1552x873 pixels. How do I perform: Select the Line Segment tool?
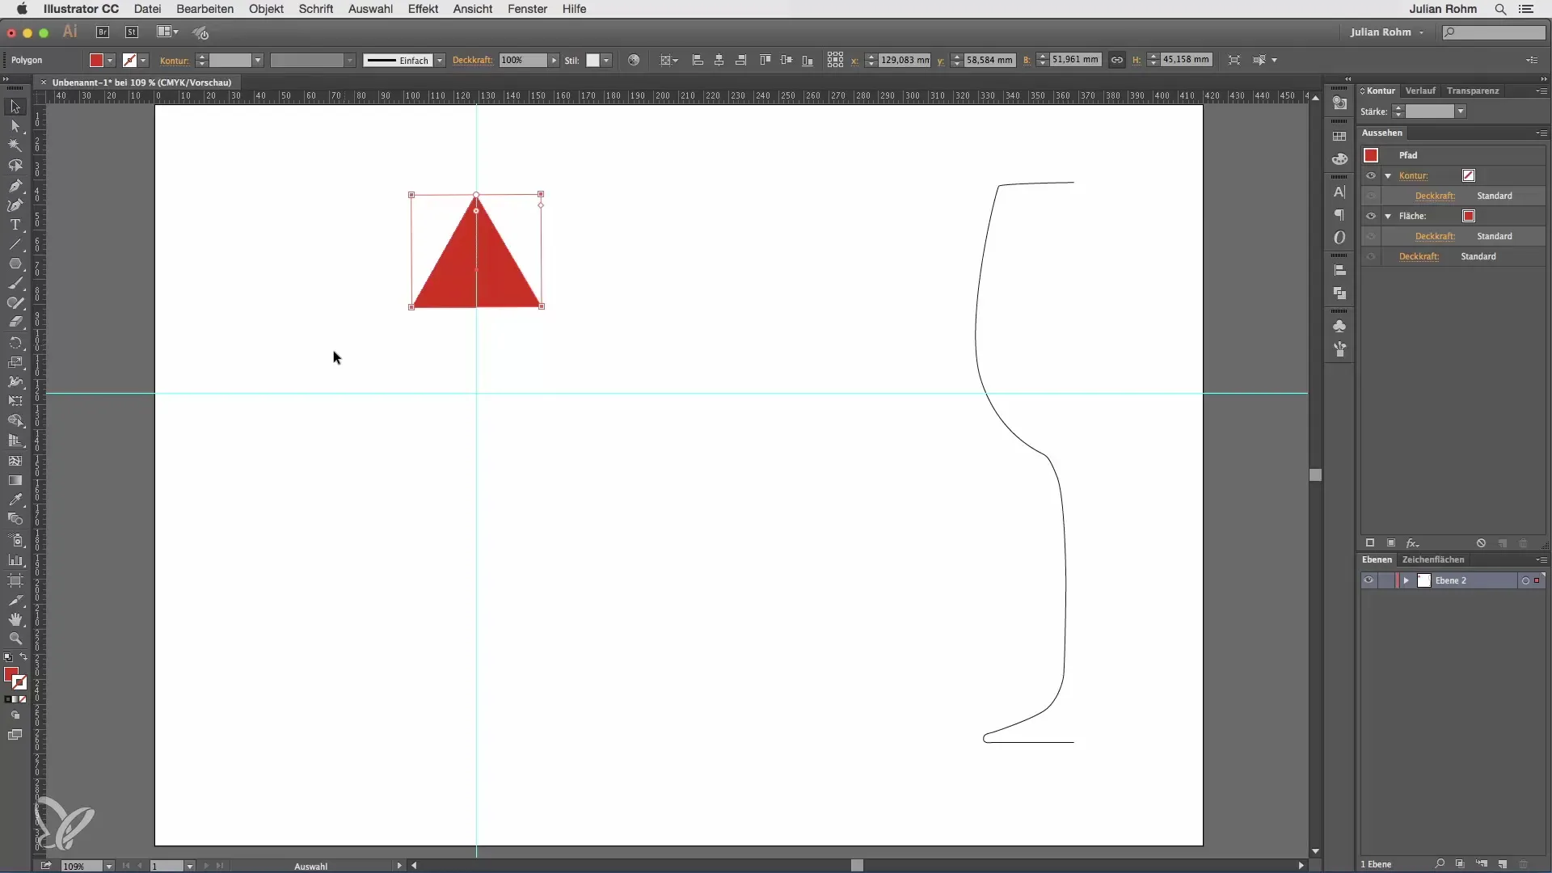click(15, 244)
